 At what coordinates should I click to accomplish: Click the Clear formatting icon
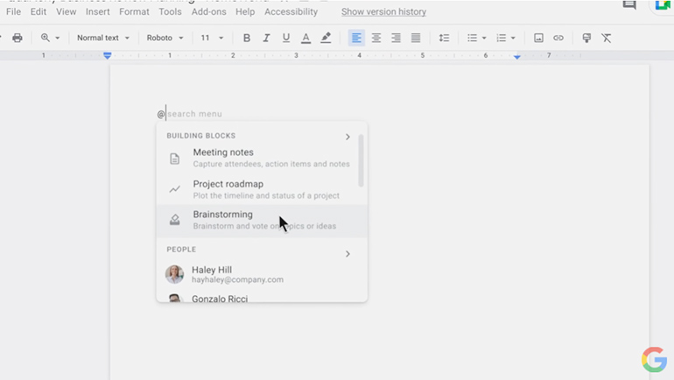click(607, 38)
